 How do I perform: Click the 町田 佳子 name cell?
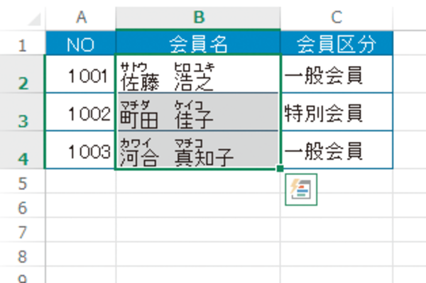pos(198,112)
